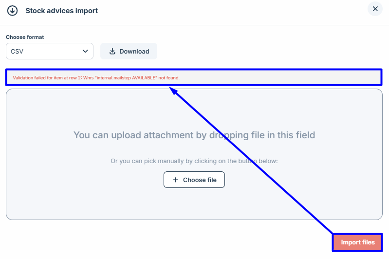
Task: Open the CSV format dropdown
Action: point(49,51)
